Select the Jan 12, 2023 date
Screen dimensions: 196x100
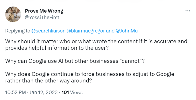[44, 92]
